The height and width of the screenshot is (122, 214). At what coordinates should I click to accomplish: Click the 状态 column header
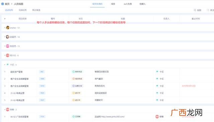pos(81,19)
